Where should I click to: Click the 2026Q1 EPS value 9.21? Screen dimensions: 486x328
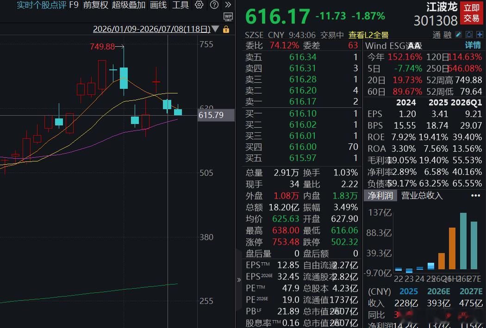(x=474, y=114)
